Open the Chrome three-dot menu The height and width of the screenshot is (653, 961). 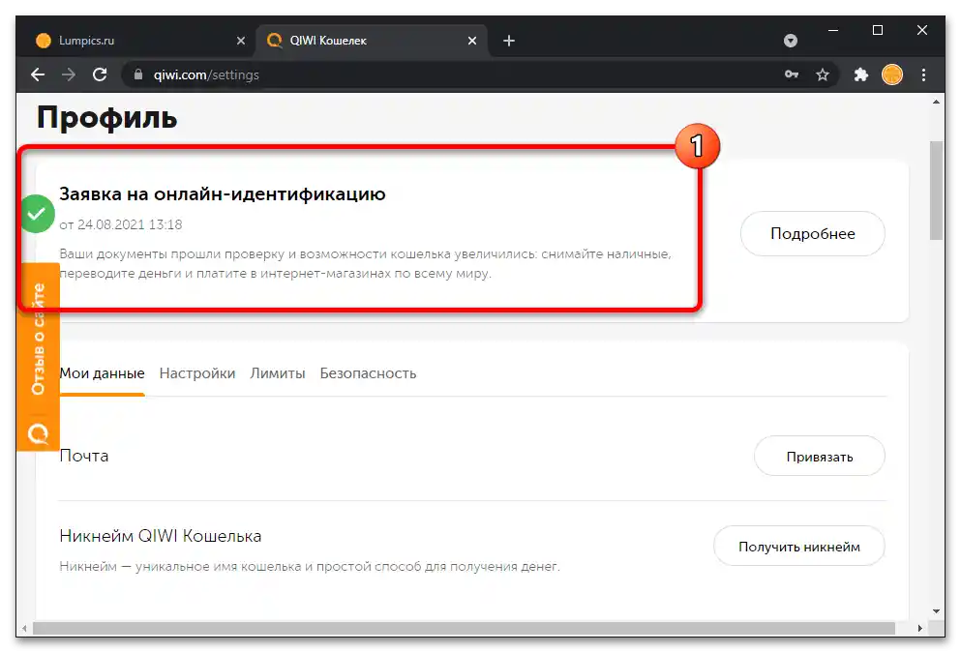pyautogui.click(x=923, y=74)
